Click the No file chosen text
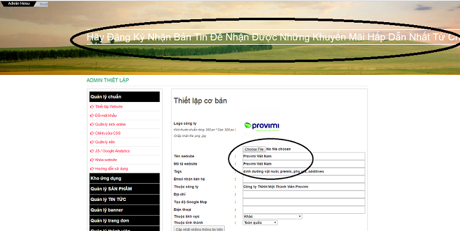The height and width of the screenshot is (231, 460). click(x=278, y=149)
